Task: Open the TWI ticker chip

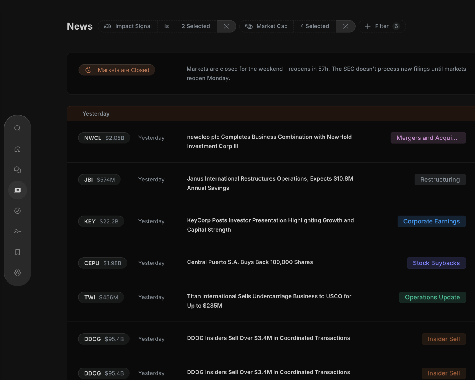Action: click(x=101, y=297)
